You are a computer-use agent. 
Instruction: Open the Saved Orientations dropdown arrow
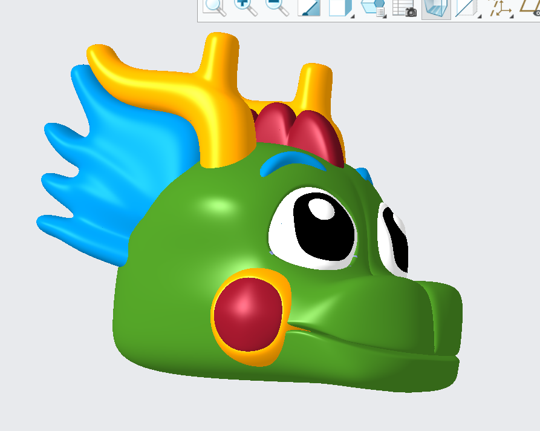tap(385, 17)
